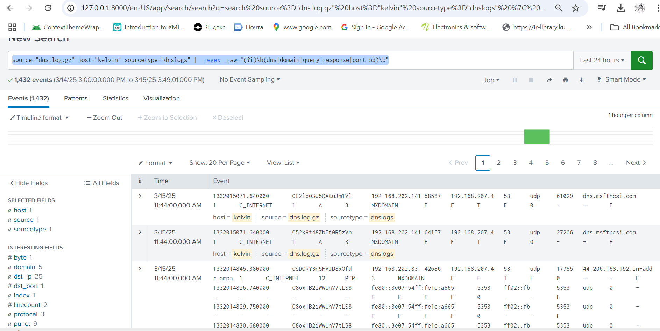
Task: Click the browser address bar URL
Action: [x=313, y=8]
